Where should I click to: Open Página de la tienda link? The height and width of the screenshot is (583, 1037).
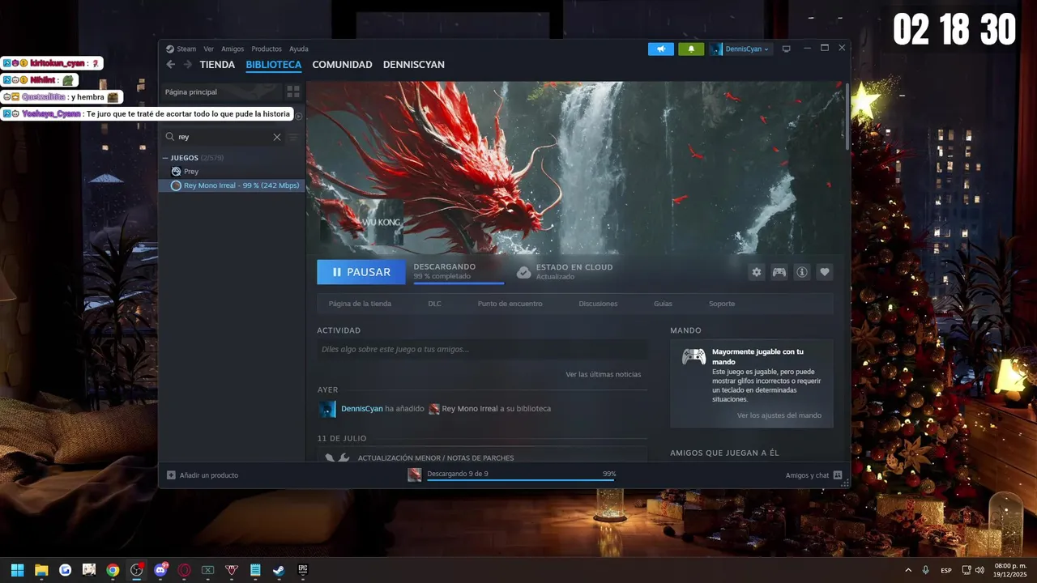[360, 304]
